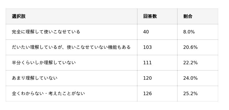The image size is (229, 110).
Task: Click the 選択肢 column header
Action: pos(19,16)
